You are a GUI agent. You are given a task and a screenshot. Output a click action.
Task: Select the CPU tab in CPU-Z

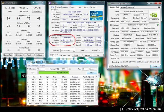coord(52,7)
